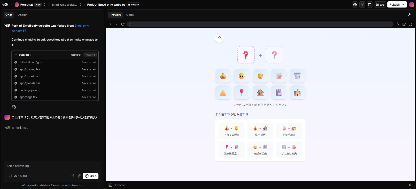Image resolution: width=416 pixels, height=189 pixels.
Task: Choose the 医療機関案内 combination card
Action: click(231, 150)
